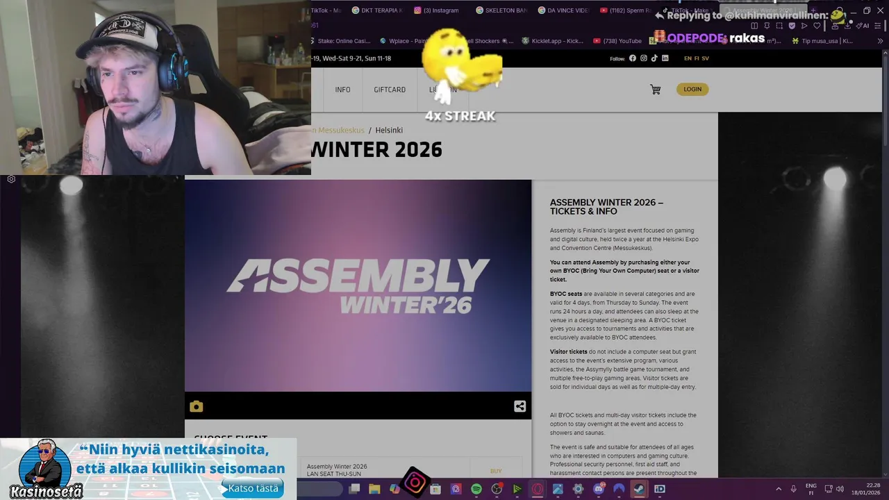889x500 pixels.
Task: Open Discord from the taskbar
Action: (599, 489)
